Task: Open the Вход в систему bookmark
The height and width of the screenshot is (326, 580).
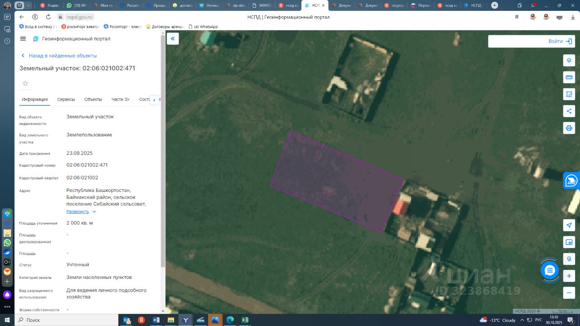Action: pyautogui.click(x=37, y=27)
